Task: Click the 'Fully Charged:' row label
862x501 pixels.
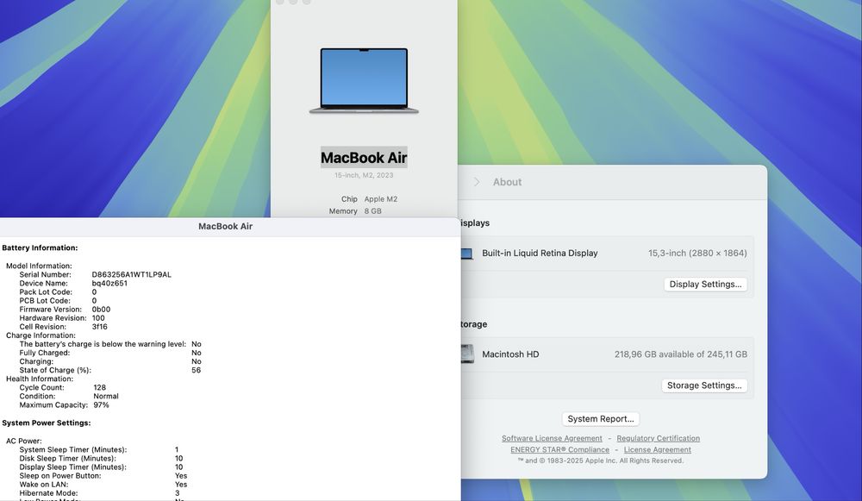Action: click(45, 353)
